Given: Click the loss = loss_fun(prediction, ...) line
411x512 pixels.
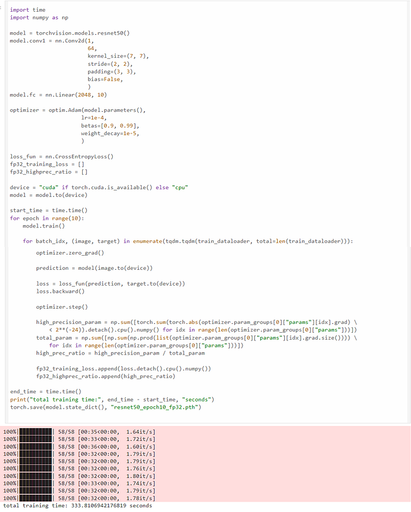Looking at the screenshot, I should pyautogui.click(x=110, y=284).
